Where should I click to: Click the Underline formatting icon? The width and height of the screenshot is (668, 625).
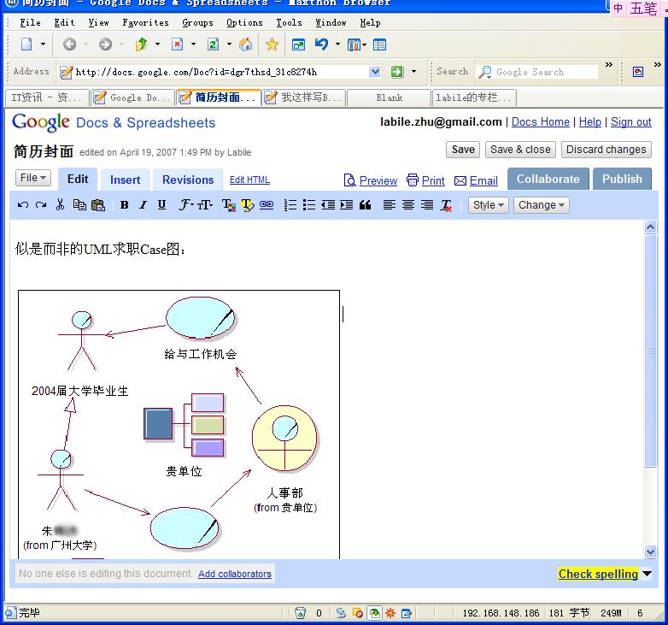(161, 205)
